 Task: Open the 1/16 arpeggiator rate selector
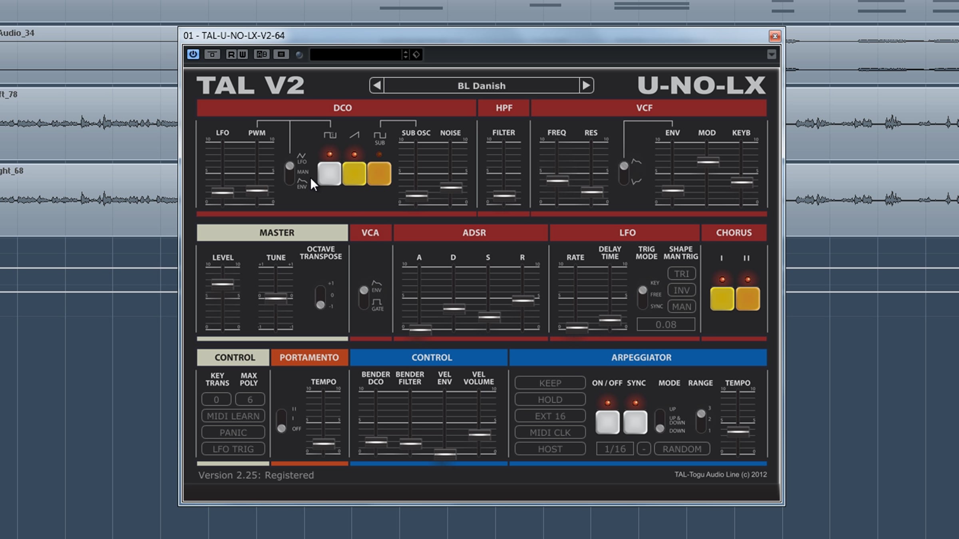(615, 449)
